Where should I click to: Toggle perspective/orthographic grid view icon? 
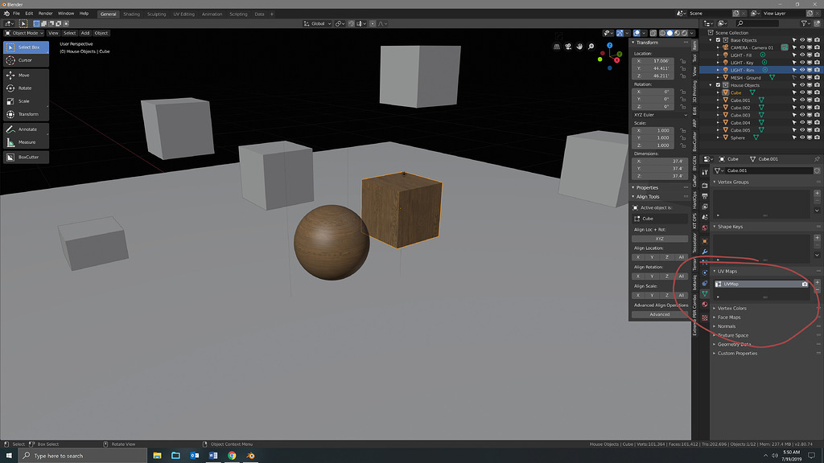point(557,47)
